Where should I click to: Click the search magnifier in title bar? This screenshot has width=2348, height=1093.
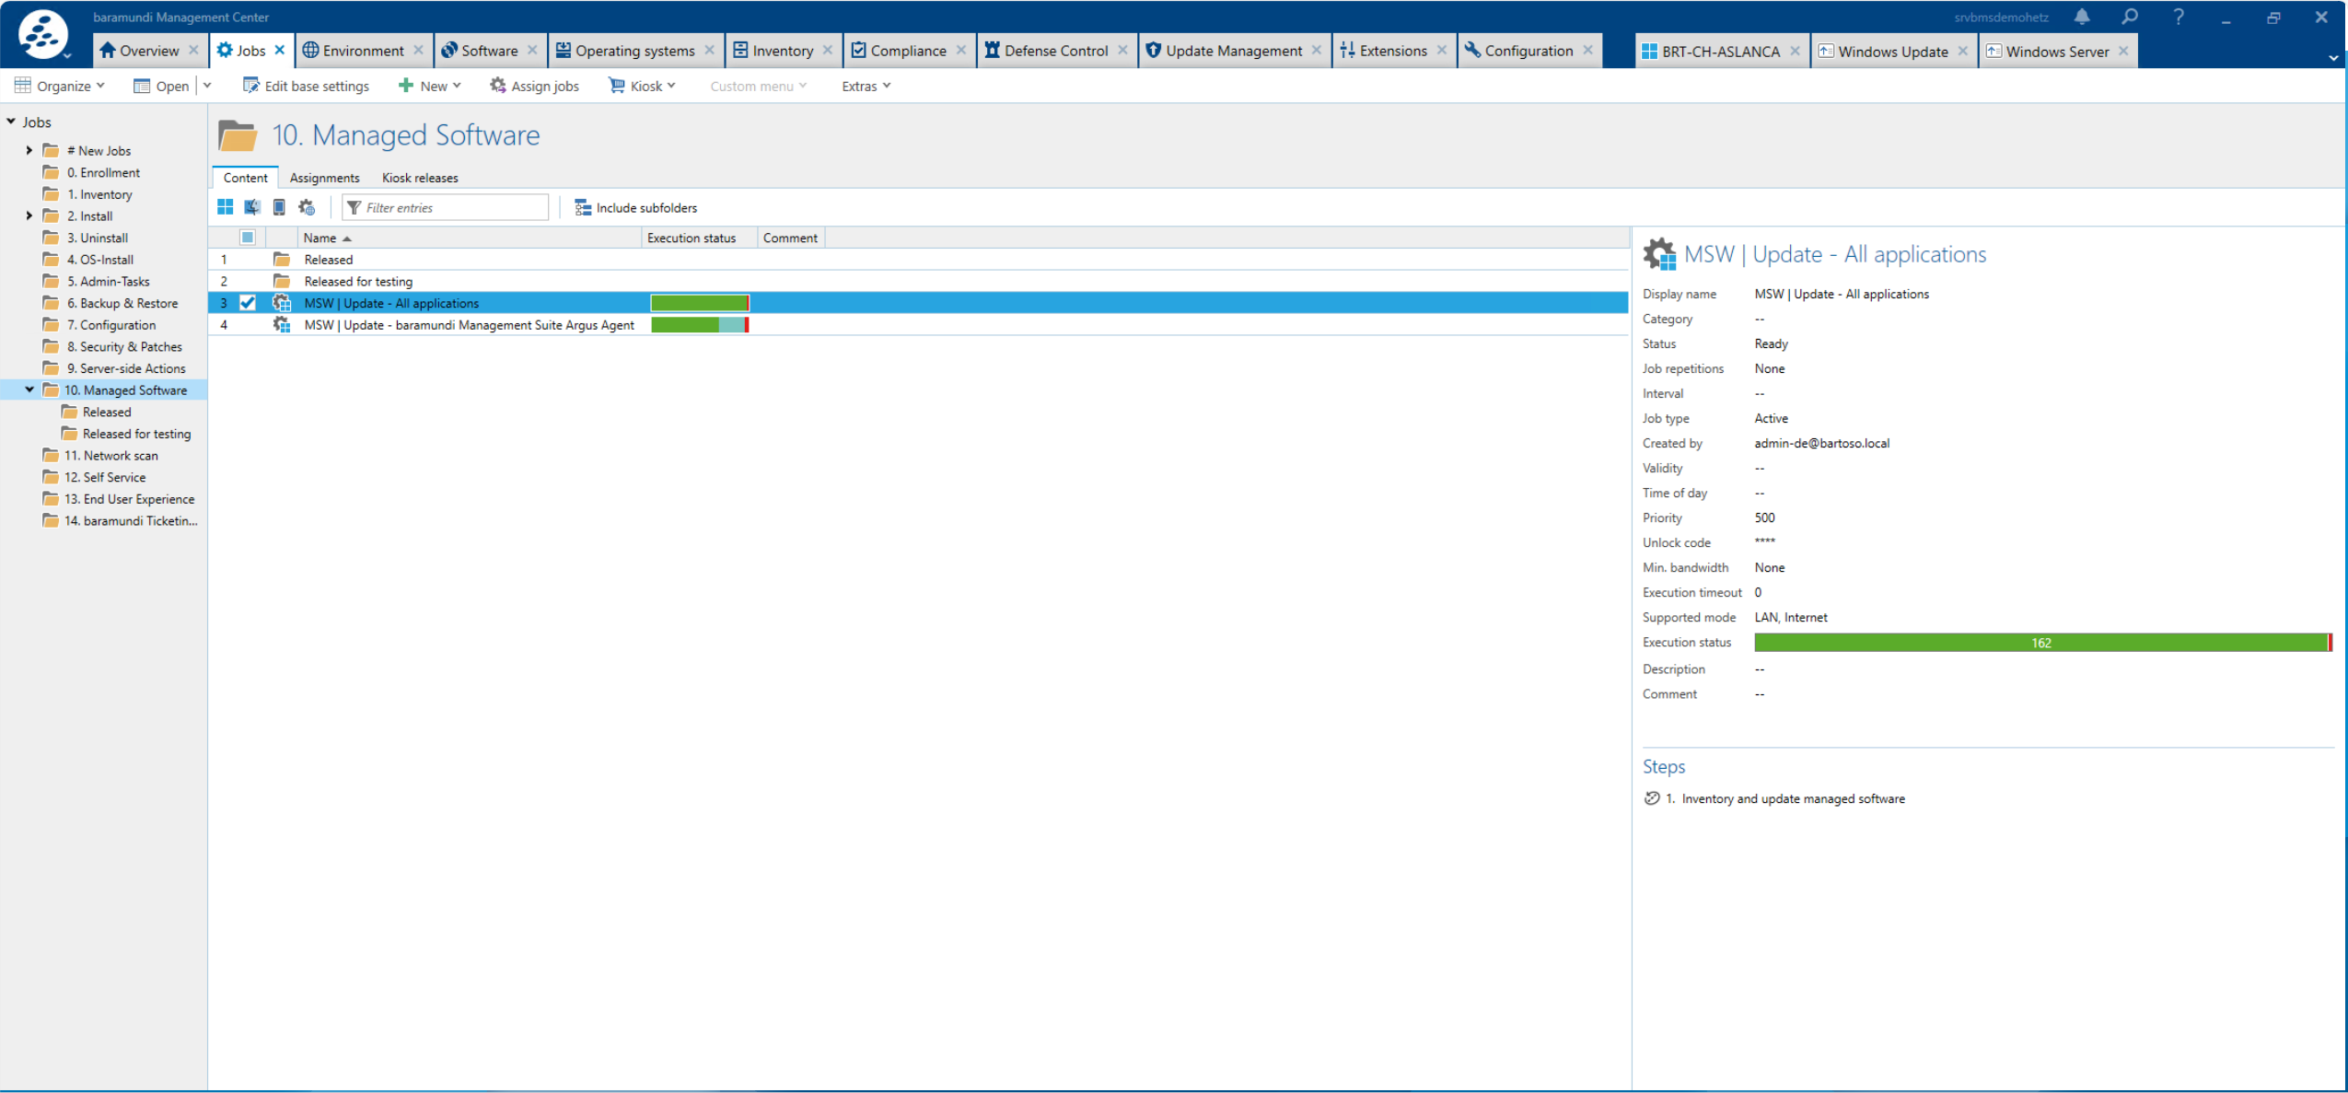coord(2130,17)
